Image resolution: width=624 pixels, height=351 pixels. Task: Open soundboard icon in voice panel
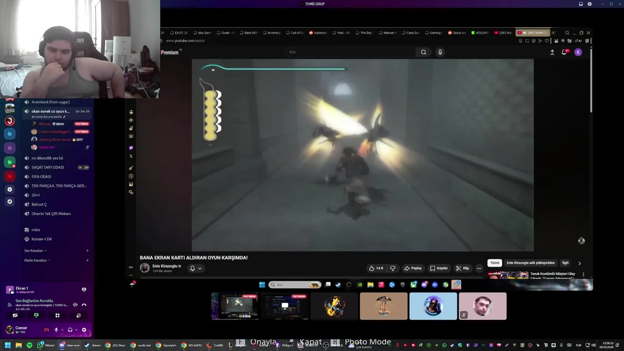(x=78, y=315)
